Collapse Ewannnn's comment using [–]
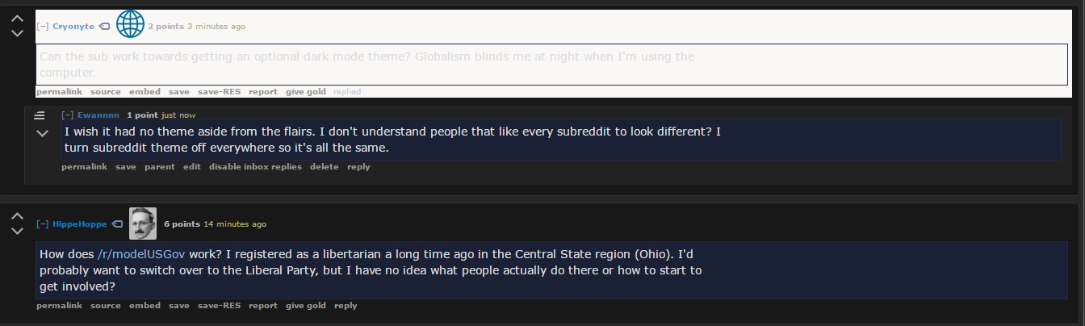 tap(68, 115)
